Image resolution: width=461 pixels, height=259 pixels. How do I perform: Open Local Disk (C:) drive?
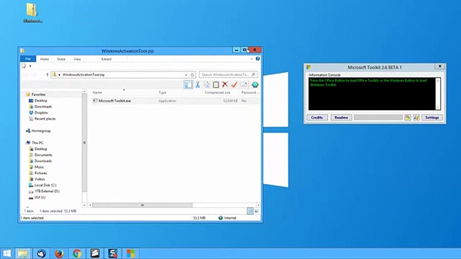[45, 185]
